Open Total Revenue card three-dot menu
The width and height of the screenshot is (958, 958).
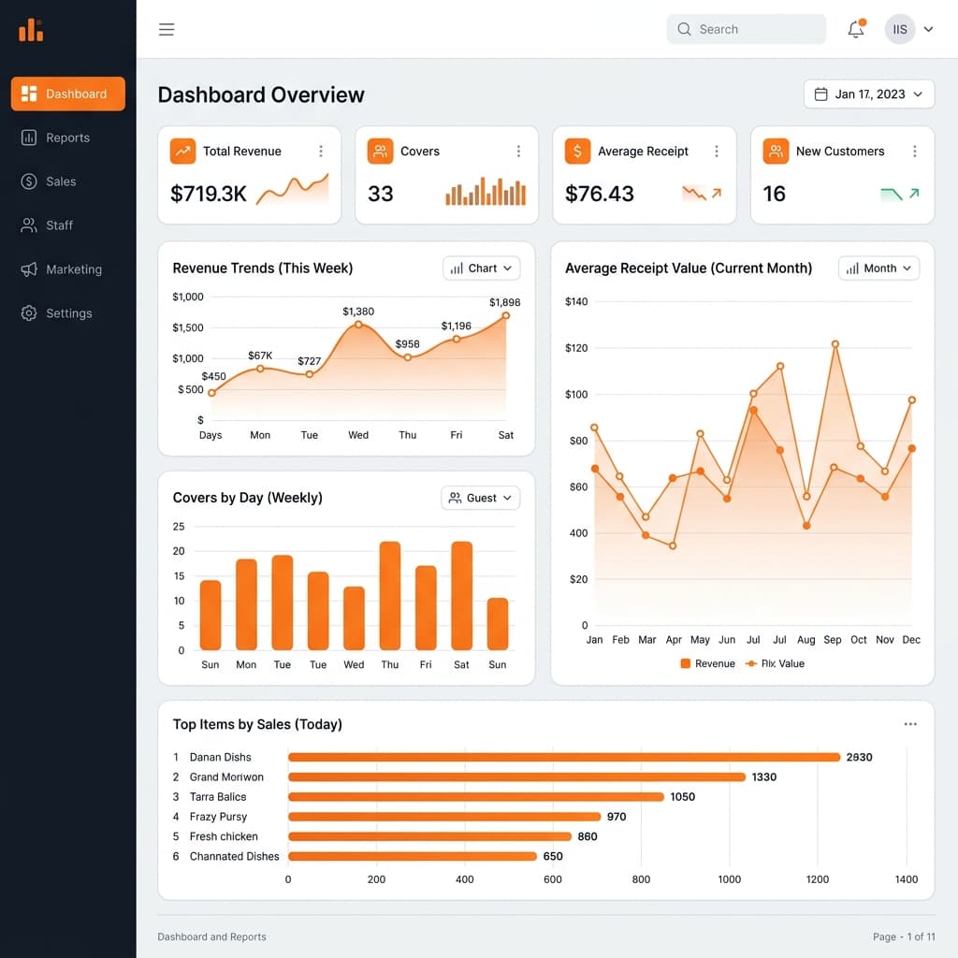pyautogui.click(x=322, y=151)
